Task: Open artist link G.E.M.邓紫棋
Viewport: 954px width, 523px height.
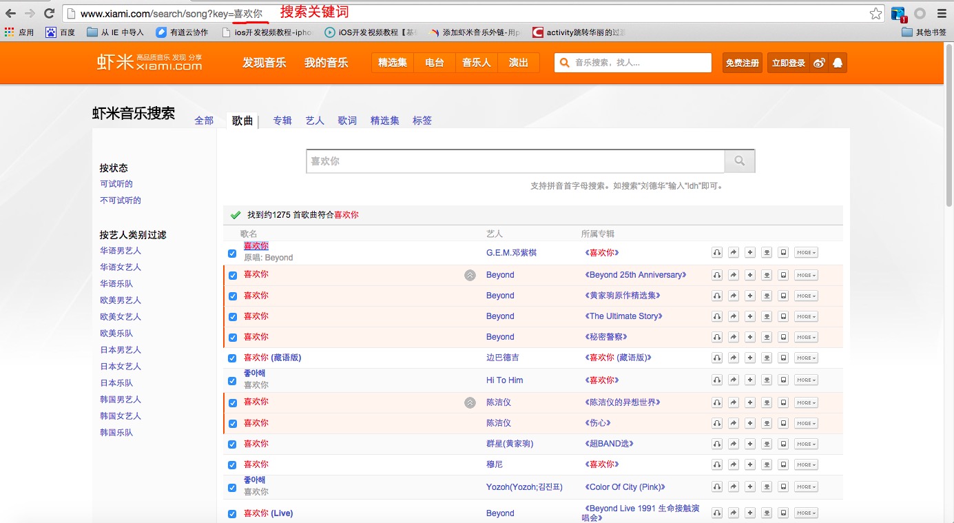Action: coord(511,253)
